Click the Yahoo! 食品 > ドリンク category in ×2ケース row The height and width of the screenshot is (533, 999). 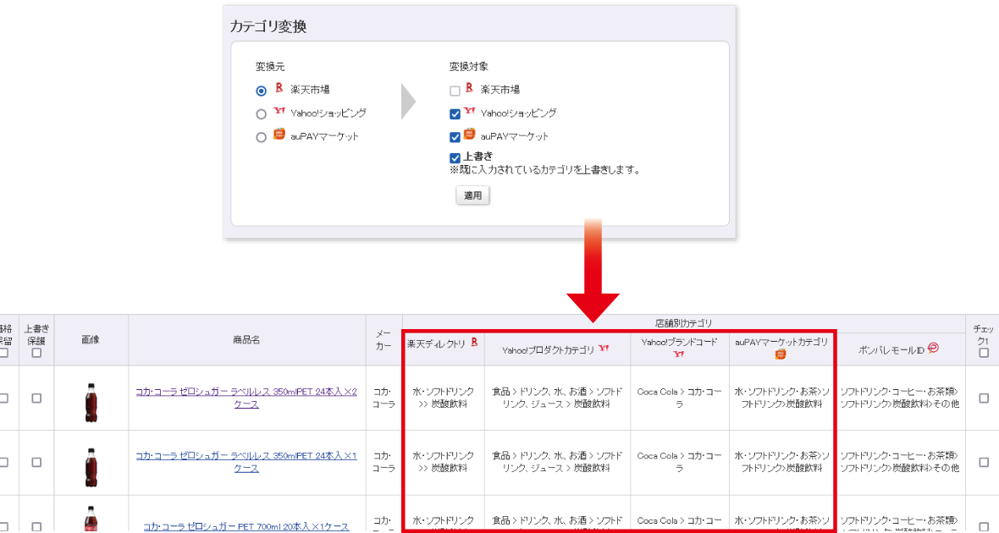click(x=557, y=398)
